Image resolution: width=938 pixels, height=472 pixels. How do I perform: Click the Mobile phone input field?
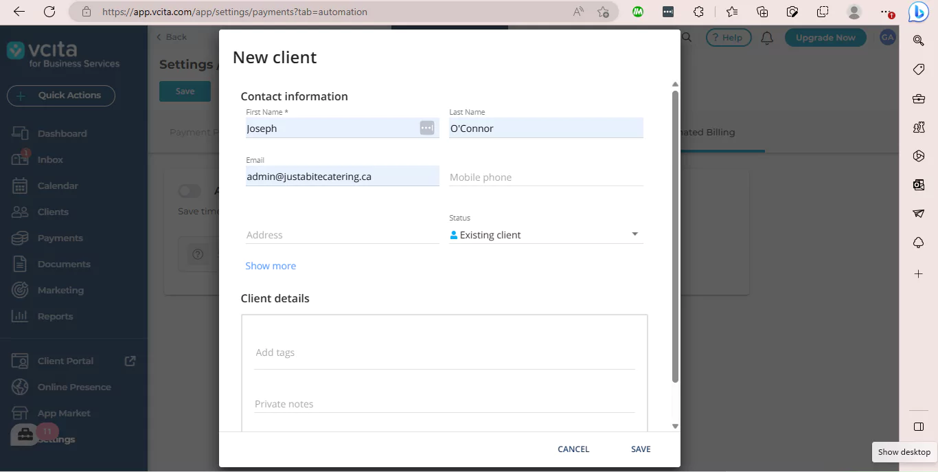[x=546, y=177]
